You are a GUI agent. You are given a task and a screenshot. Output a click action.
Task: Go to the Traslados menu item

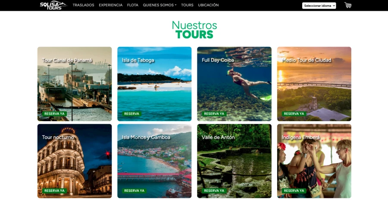(83, 5)
